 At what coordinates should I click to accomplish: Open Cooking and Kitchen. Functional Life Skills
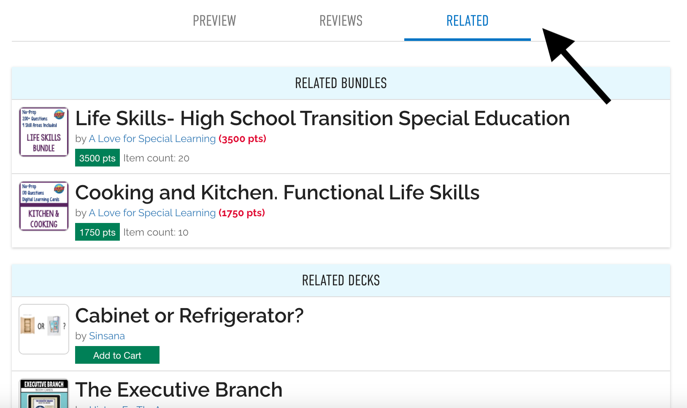click(x=277, y=193)
